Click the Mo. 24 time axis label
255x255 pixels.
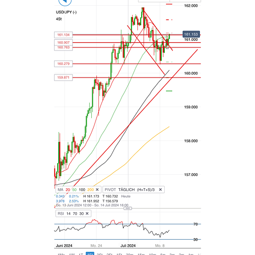96,246
